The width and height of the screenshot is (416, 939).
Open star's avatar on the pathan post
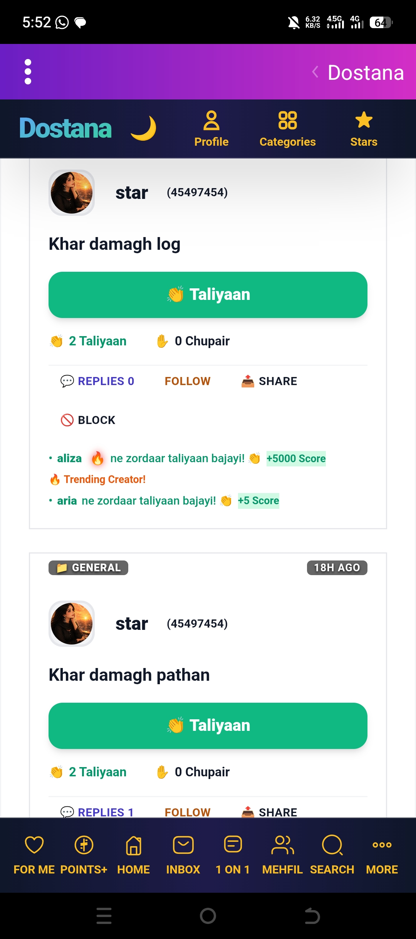point(72,624)
